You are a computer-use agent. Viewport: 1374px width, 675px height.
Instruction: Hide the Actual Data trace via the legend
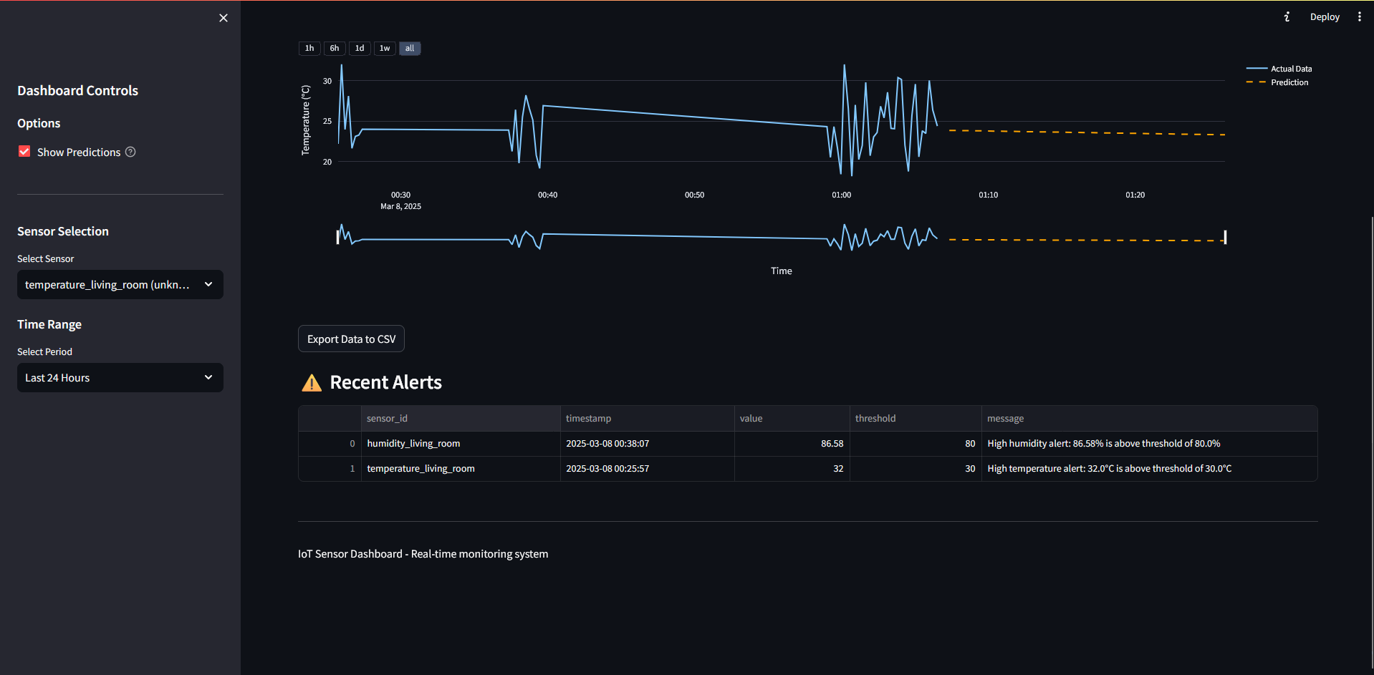[x=1290, y=68]
